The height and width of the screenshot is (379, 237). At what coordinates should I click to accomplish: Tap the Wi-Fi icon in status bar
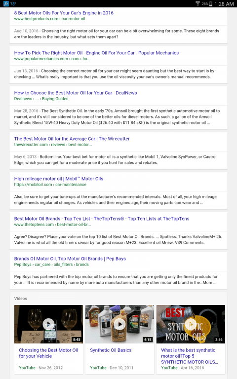pyautogui.click(x=197, y=3)
